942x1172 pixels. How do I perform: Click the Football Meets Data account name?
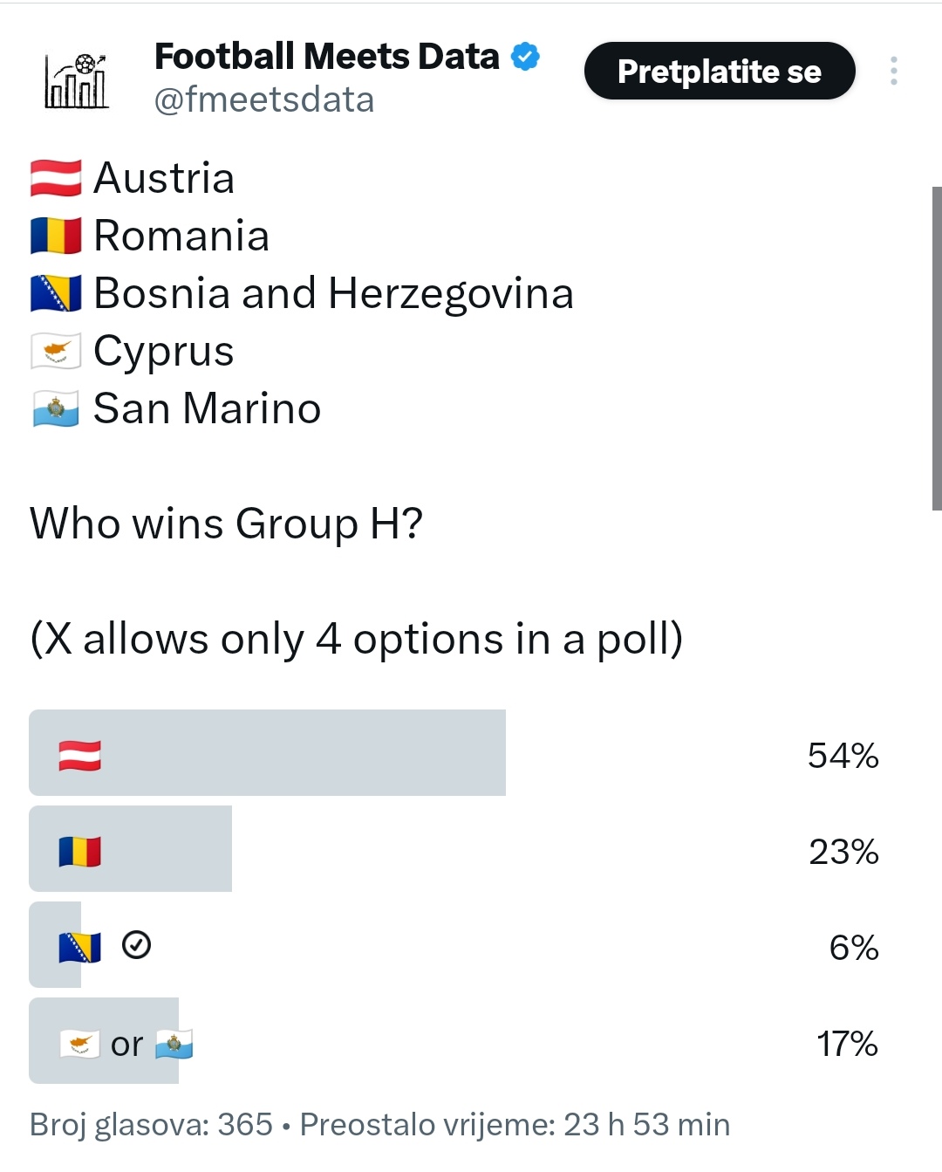(327, 57)
